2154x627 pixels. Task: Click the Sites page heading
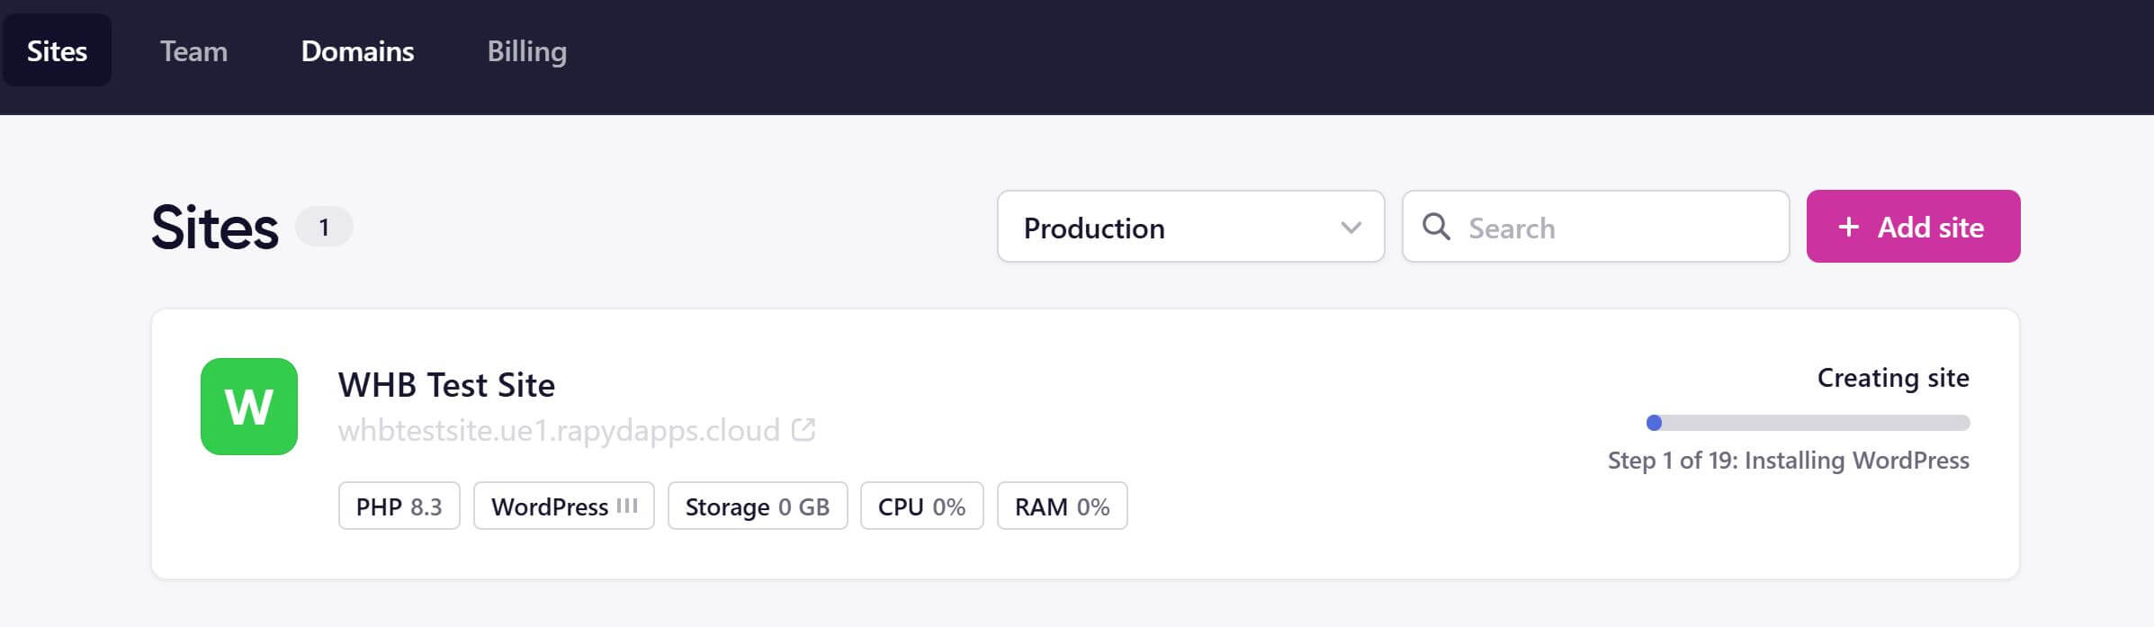[x=215, y=228]
